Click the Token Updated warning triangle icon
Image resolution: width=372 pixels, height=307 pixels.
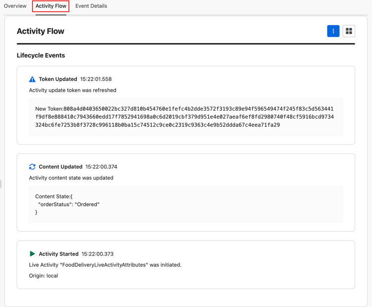coord(32,79)
